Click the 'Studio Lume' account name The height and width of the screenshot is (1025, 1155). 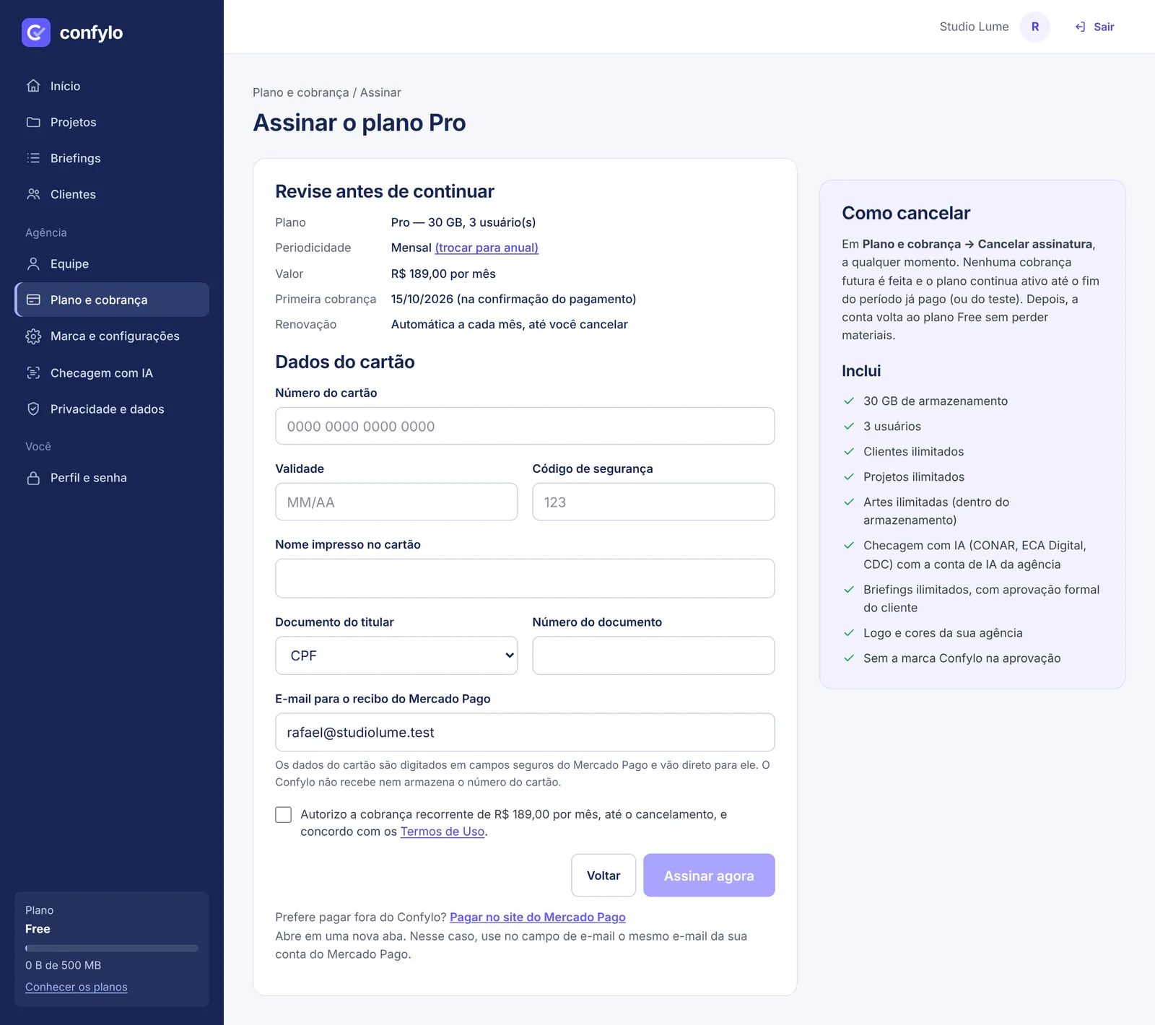(x=974, y=27)
